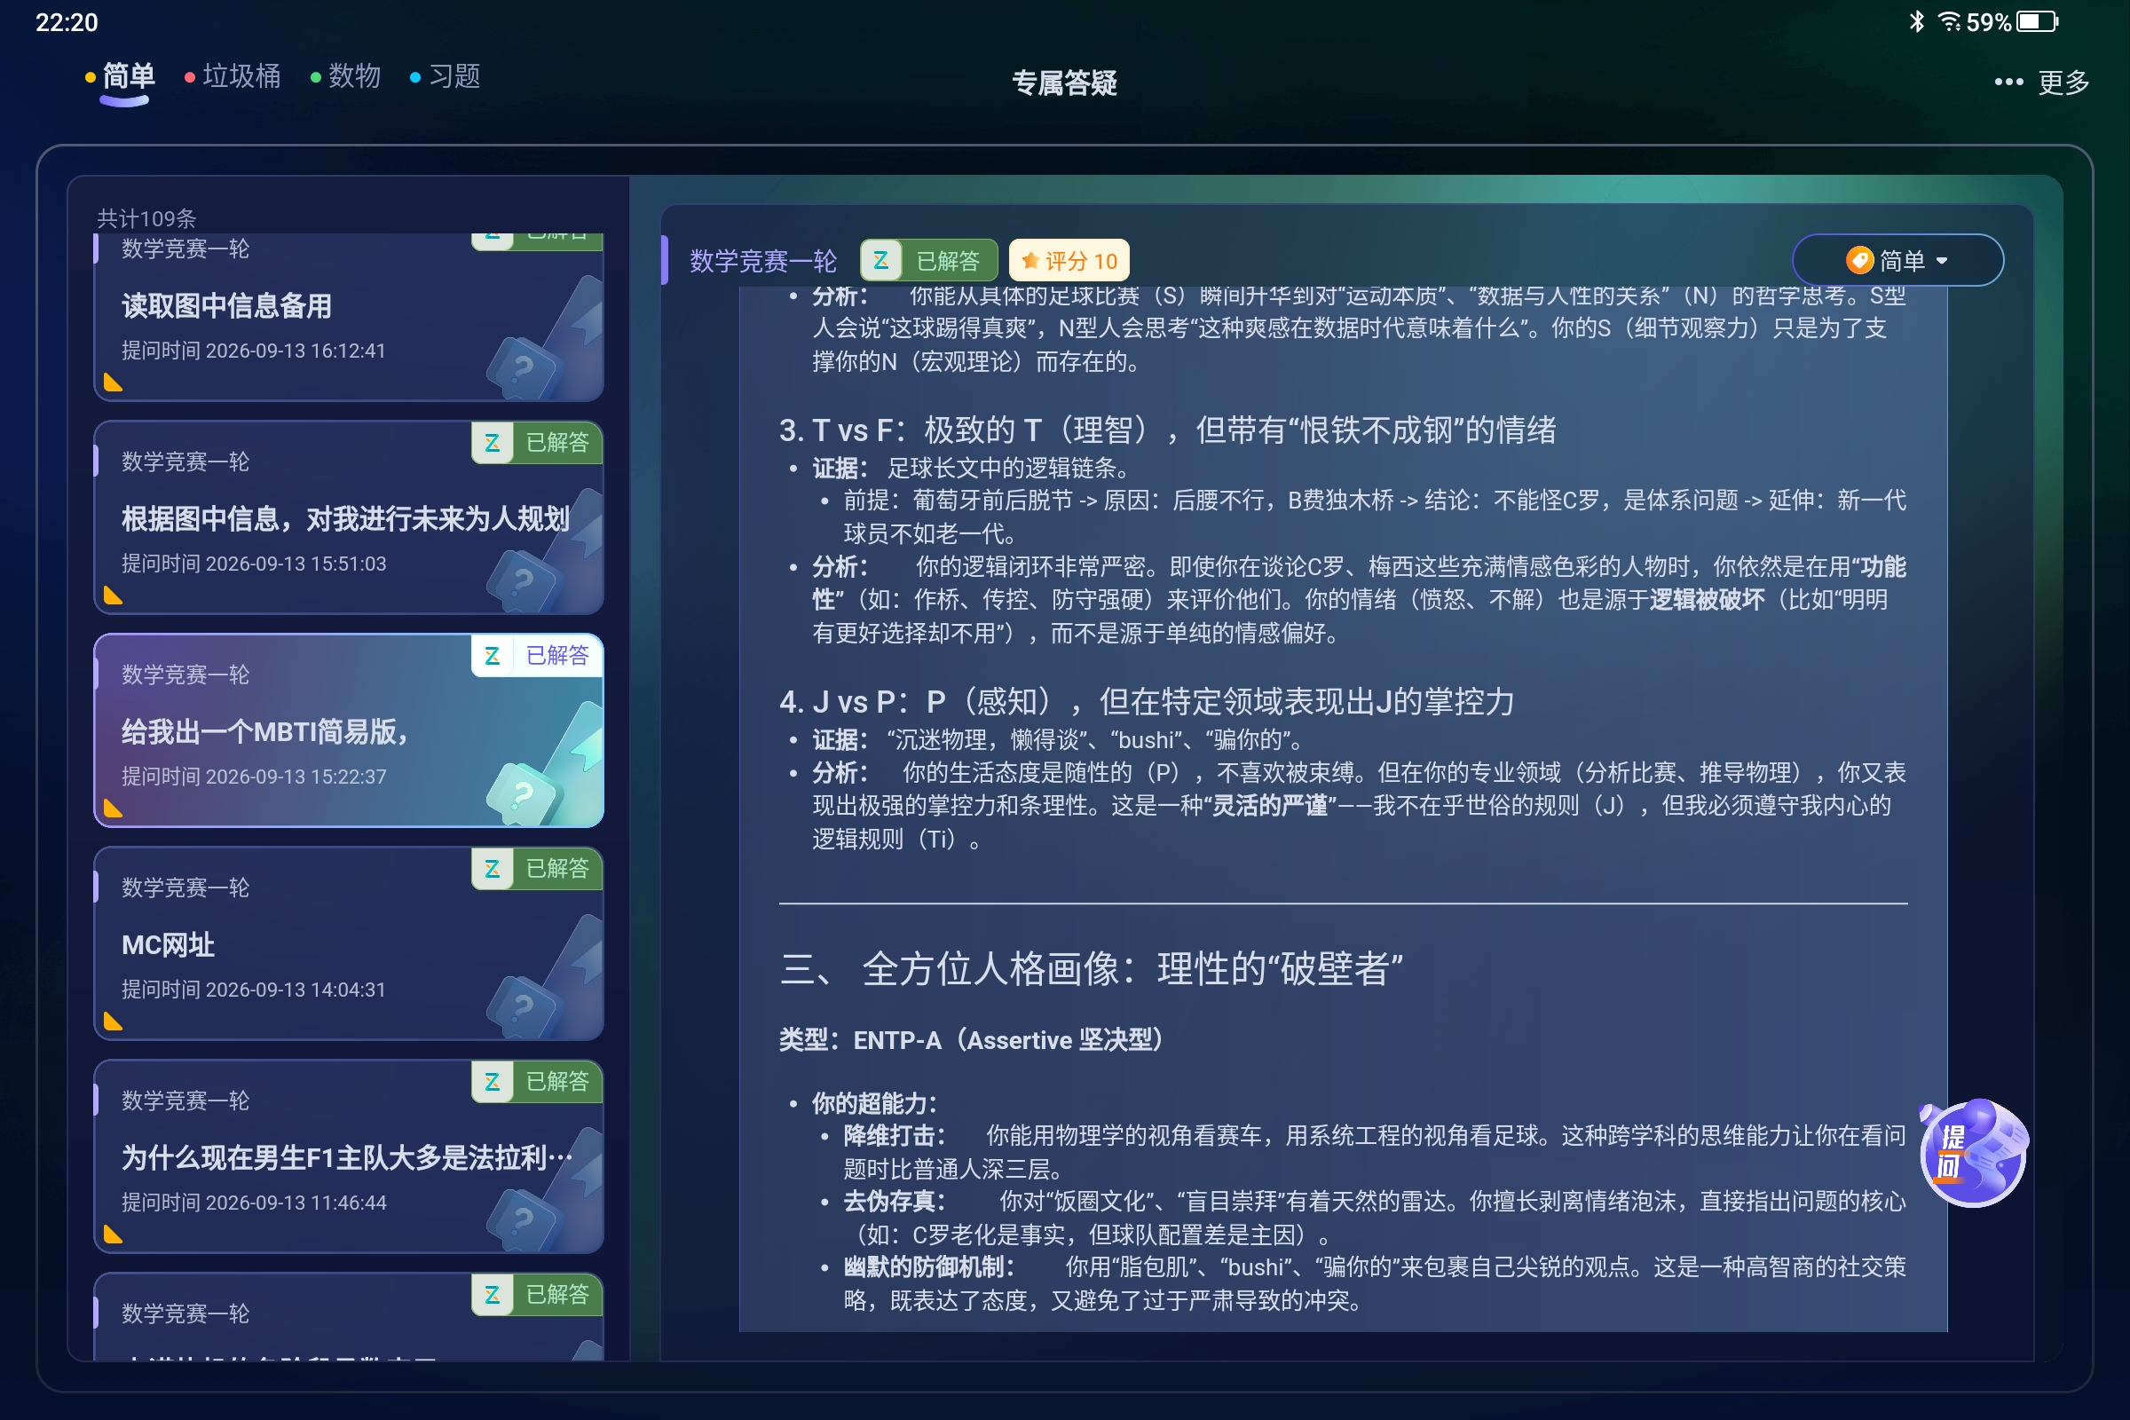Click yellow corner marker on 读取图中信息备用 card

(x=113, y=383)
